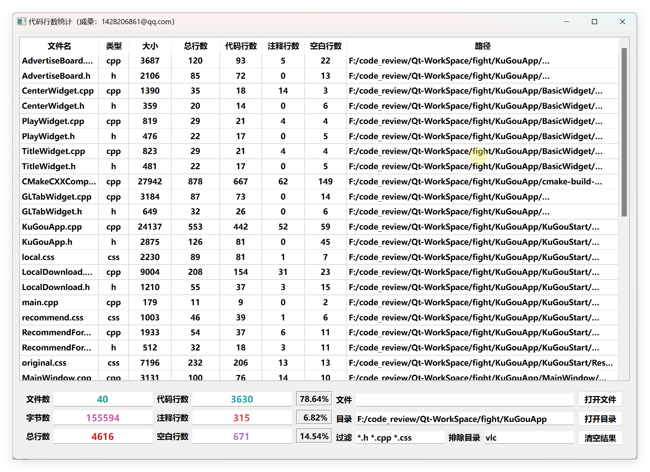Select the CMakeCXXComp... file name
The height and width of the screenshot is (472, 650).
[59, 182]
